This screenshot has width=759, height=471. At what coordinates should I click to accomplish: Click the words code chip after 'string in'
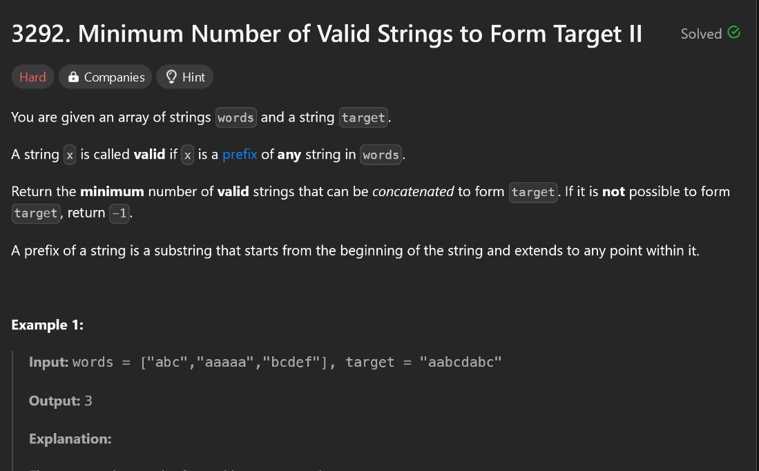point(381,155)
